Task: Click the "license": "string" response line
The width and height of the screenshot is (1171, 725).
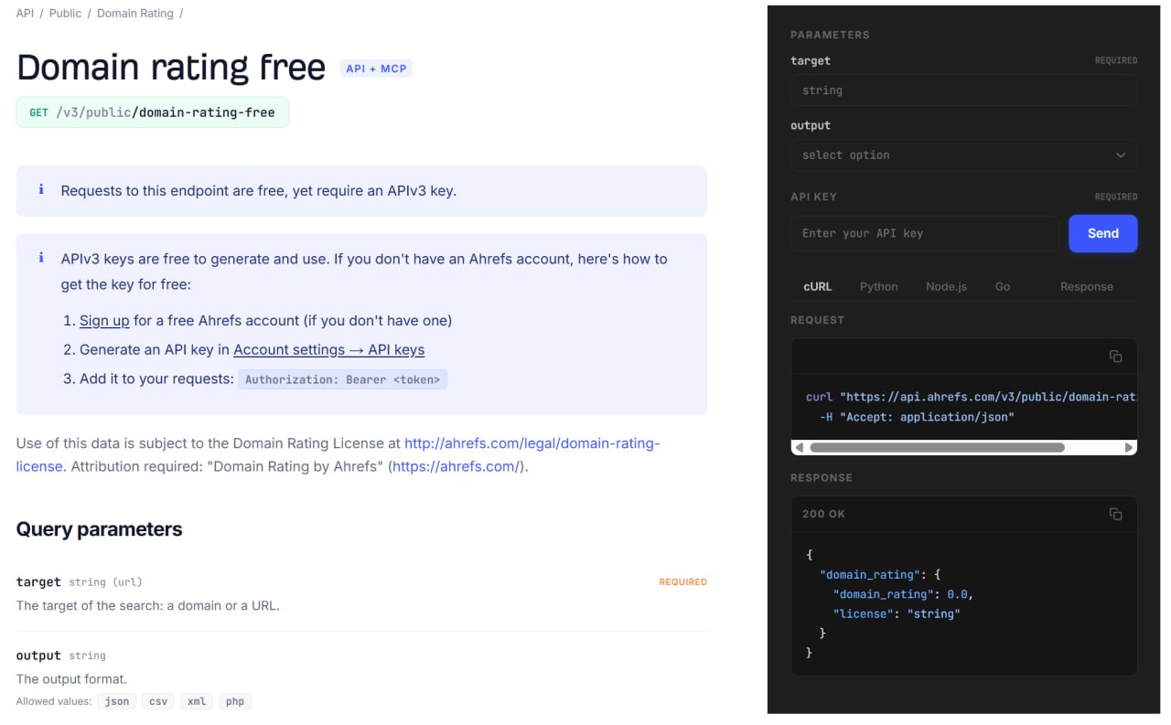Action: coord(897,614)
